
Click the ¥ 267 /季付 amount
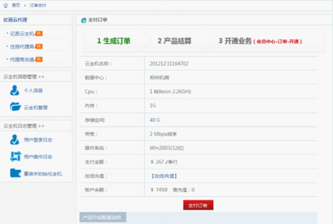(163, 162)
